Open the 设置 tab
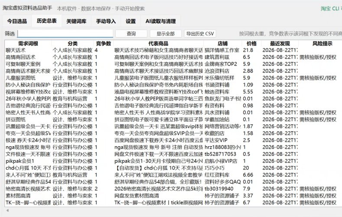Screen dimensions: 342x217 tap(130, 21)
